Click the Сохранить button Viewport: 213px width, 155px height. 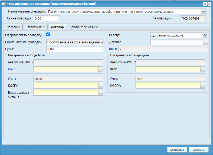click(x=177, y=150)
